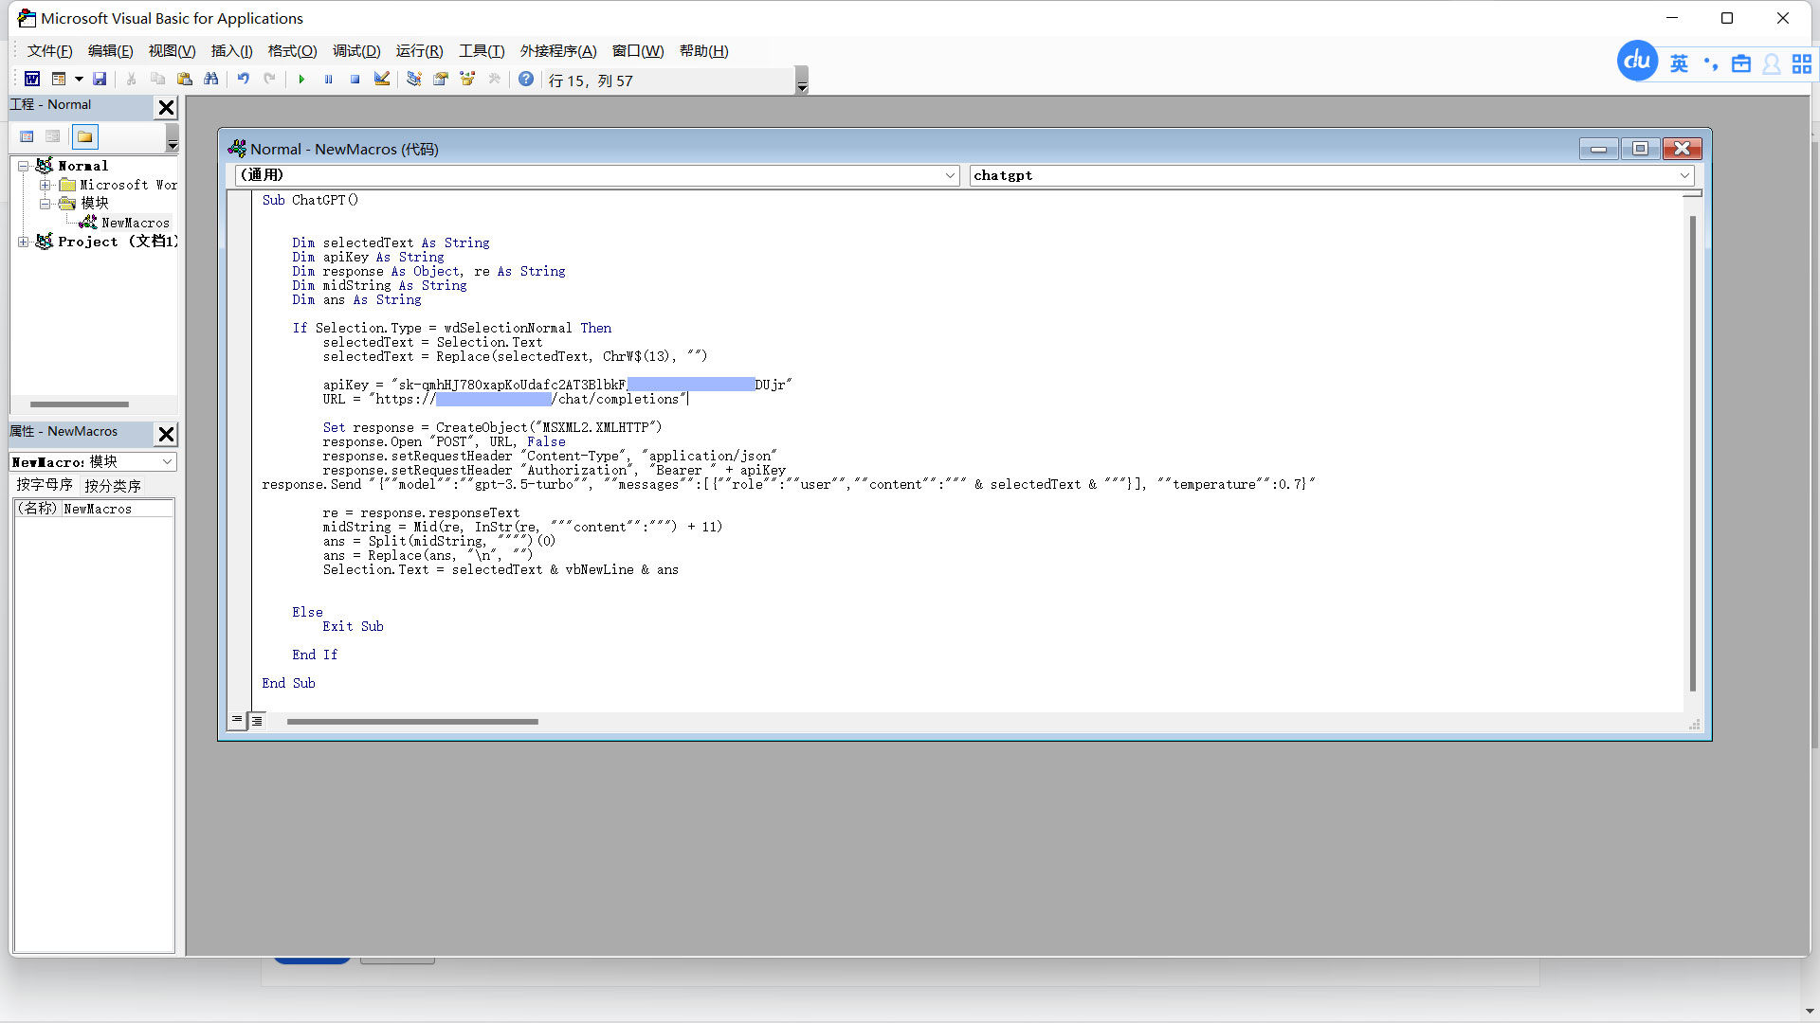Open the 调试(D) menu
1820x1023 pixels.
356,51
